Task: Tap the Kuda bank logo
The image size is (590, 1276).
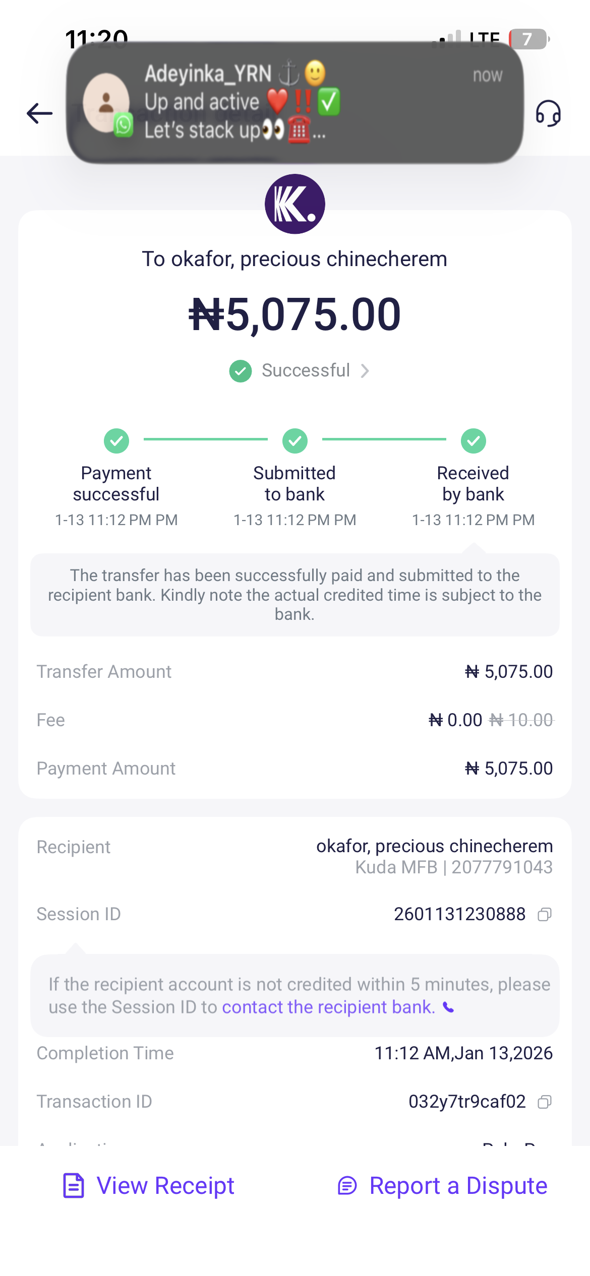Action: coord(295,204)
